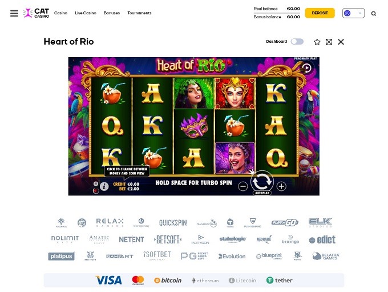
Task: Play the Pragmatic Play intro video icon
Action: pyautogui.click(x=307, y=67)
